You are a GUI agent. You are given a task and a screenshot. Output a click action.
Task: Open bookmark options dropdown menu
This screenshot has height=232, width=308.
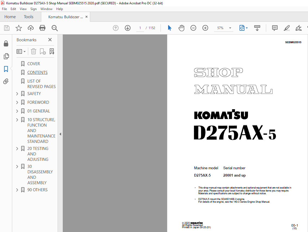point(21,51)
